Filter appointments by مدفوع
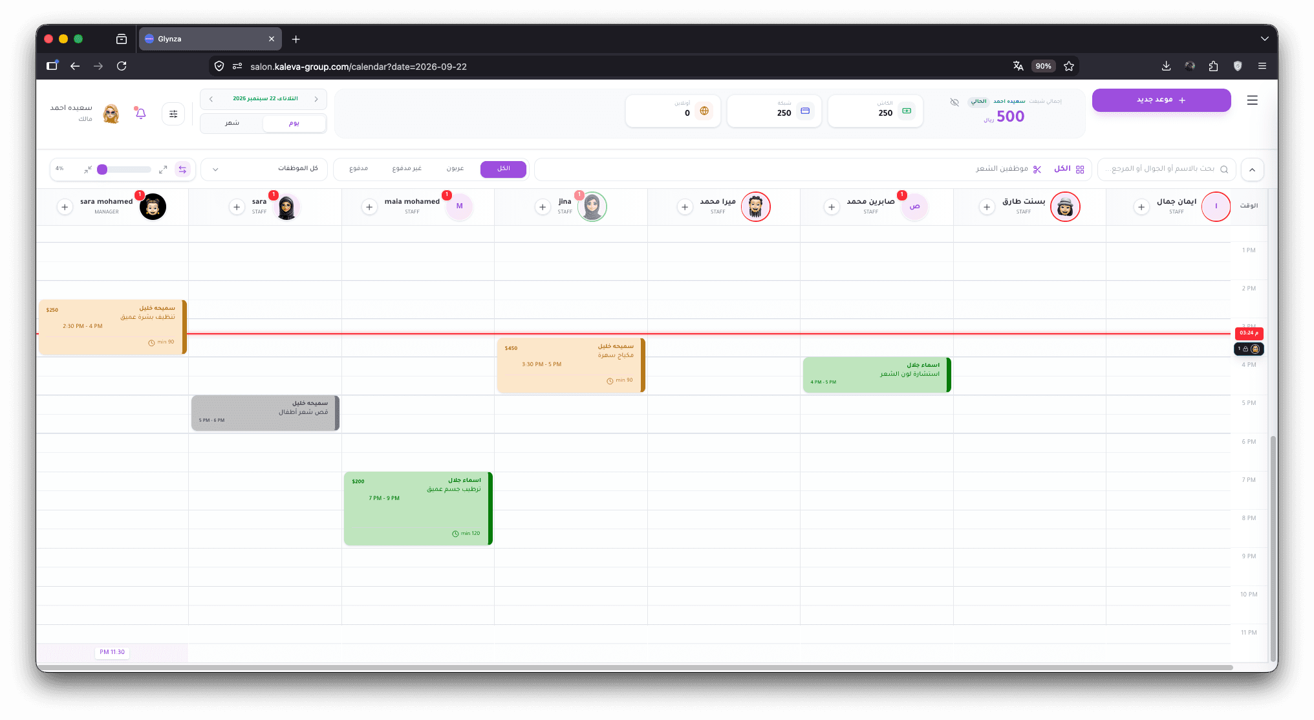Image resolution: width=1314 pixels, height=720 pixels. (359, 169)
